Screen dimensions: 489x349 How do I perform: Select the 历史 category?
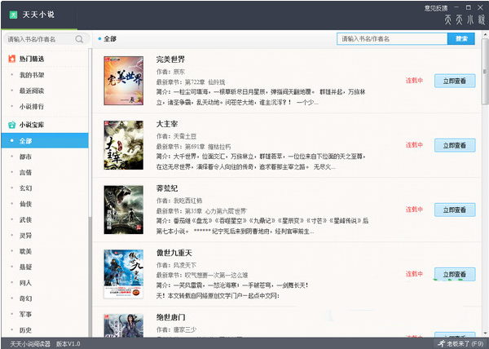pos(25,330)
